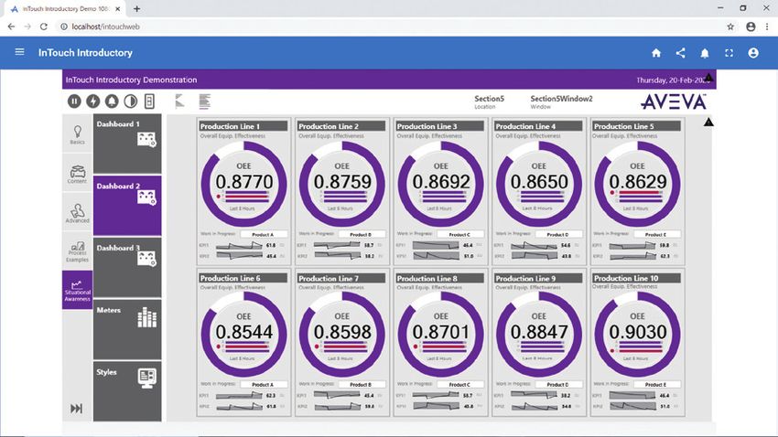Click OEE value 0.8847
The height and width of the screenshot is (437, 778).
(x=539, y=332)
